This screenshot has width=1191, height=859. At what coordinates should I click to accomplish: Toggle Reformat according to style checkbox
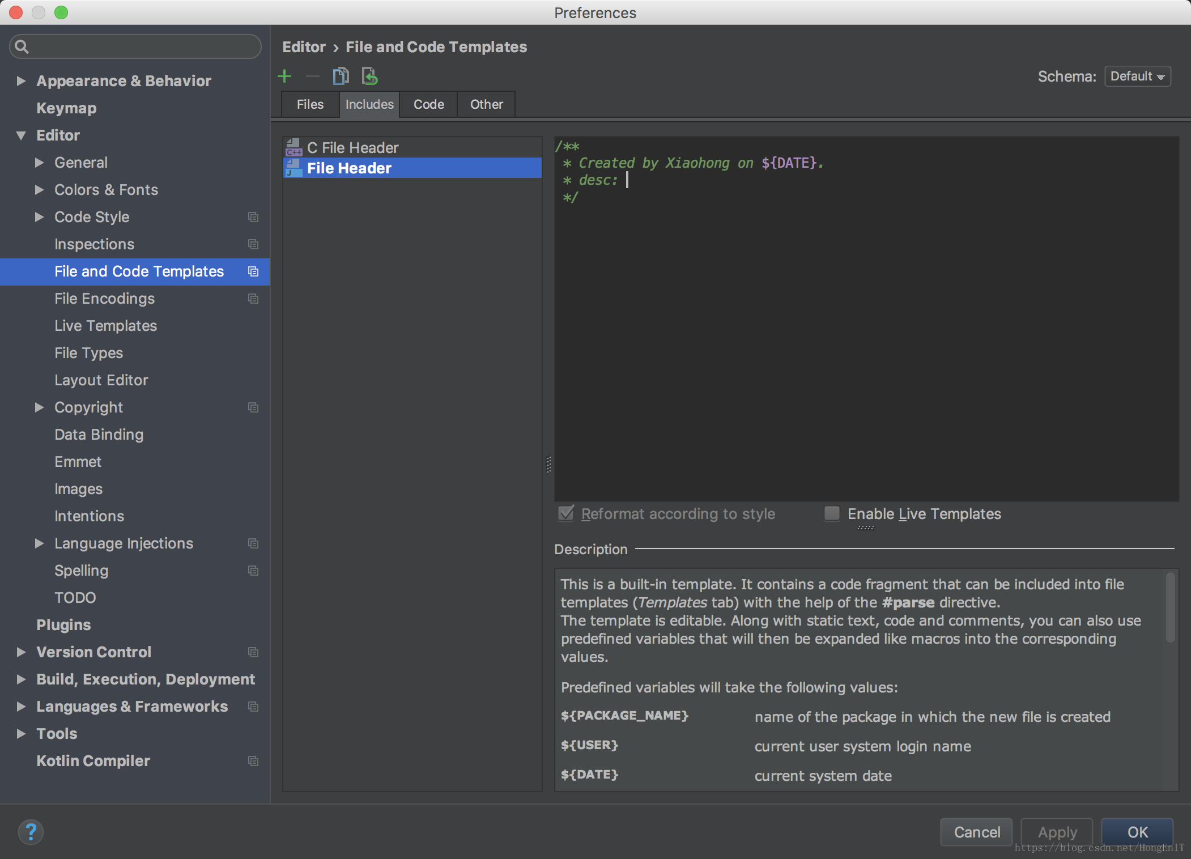pyautogui.click(x=566, y=513)
